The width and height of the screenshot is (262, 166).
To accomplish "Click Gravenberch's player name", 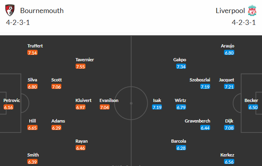I will click(x=197, y=121).
